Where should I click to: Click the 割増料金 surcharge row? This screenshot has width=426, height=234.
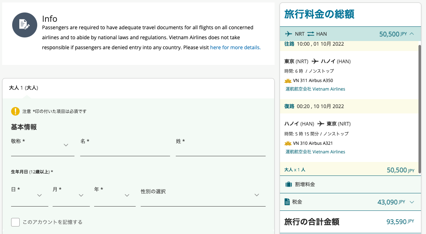point(350,184)
